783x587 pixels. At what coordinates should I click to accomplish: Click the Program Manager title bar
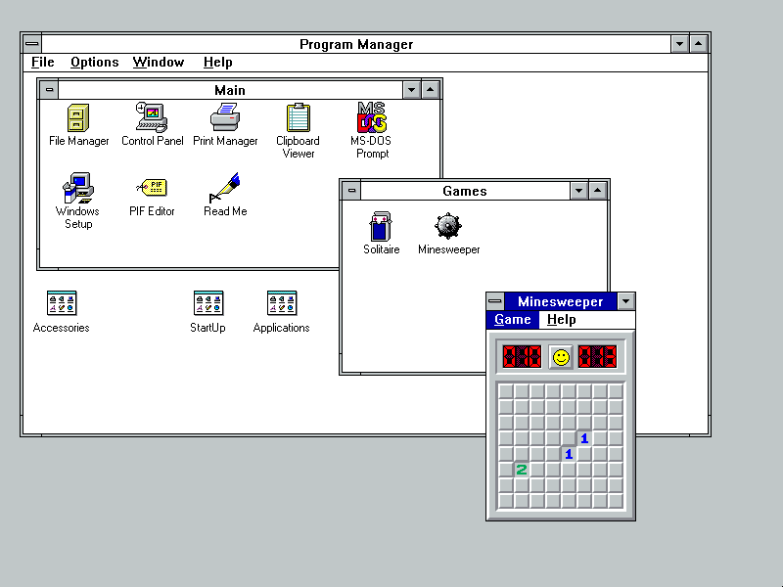pos(356,44)
